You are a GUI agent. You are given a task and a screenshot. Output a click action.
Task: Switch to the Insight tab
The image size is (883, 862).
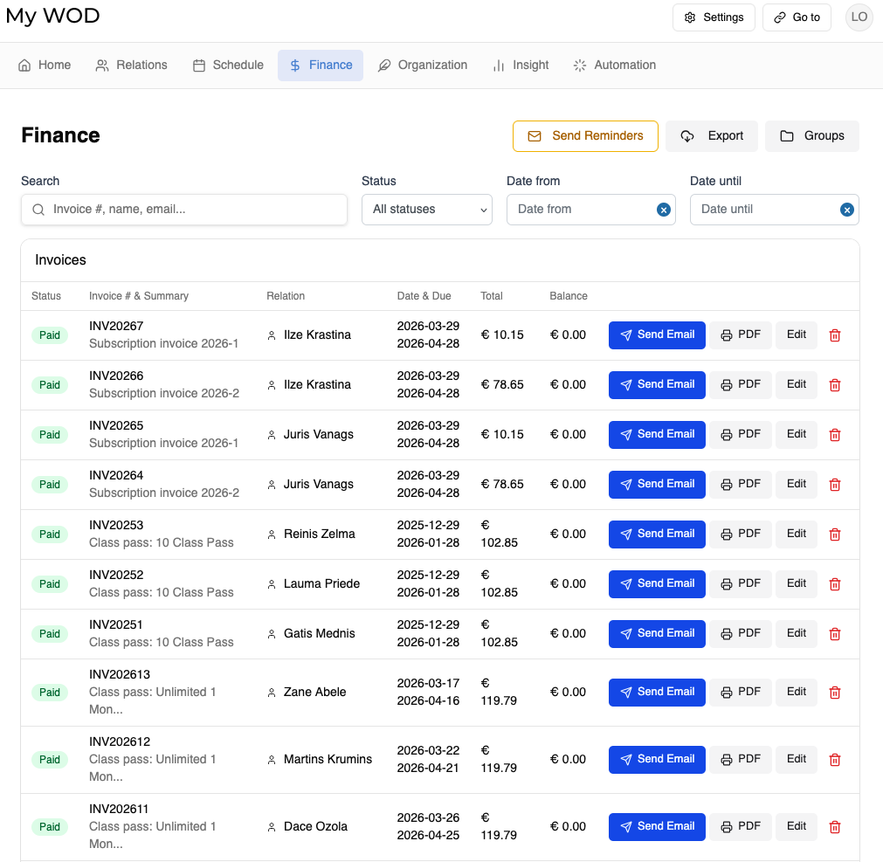521,65
